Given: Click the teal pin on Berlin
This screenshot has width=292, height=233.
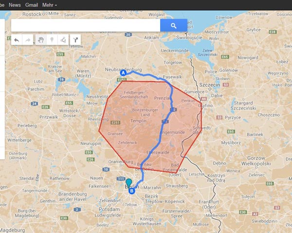Looking at the screenshot, I should click(x=128, y=182).
